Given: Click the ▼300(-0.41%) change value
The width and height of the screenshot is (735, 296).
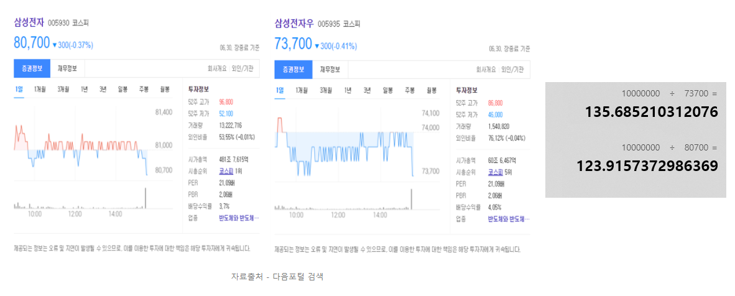Looking at the screenshot, I should (x=336, y=46).
